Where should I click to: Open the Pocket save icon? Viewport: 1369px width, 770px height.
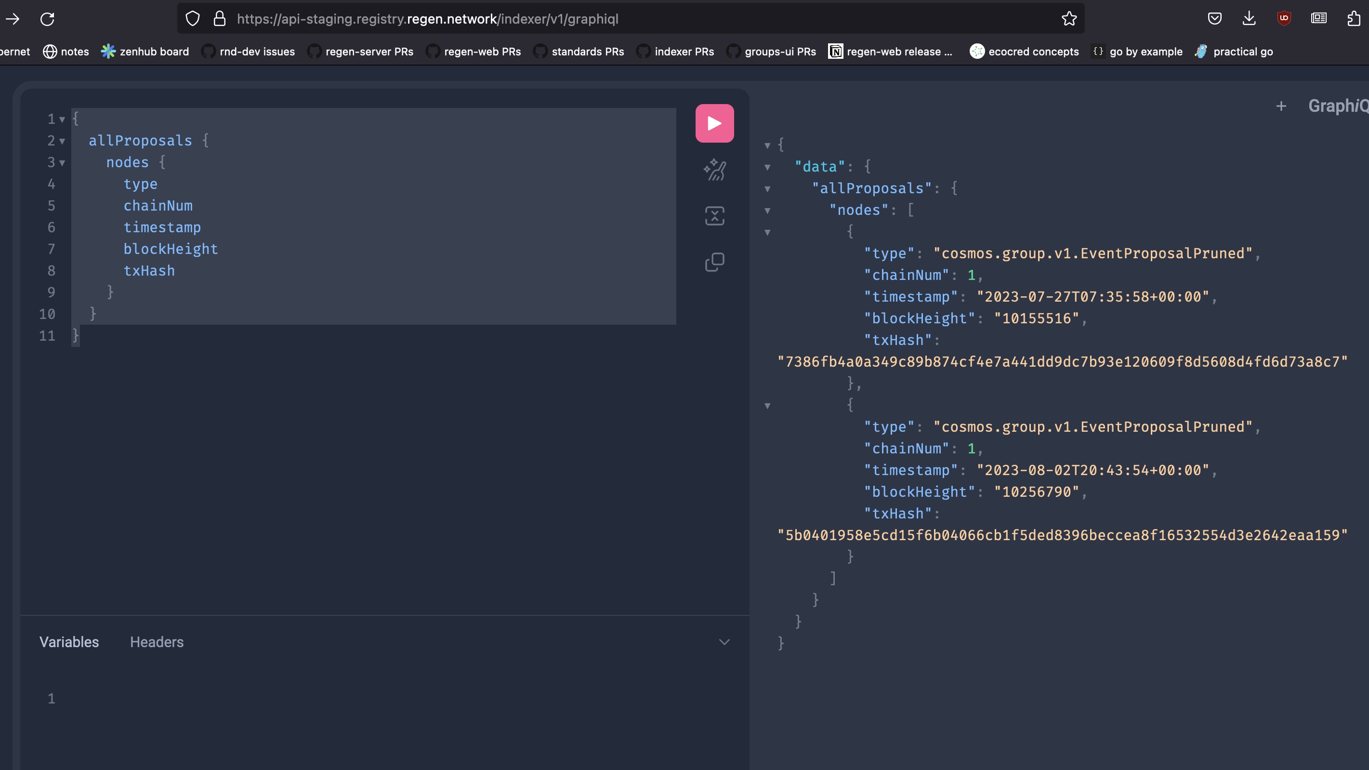tap(1214, 19)
